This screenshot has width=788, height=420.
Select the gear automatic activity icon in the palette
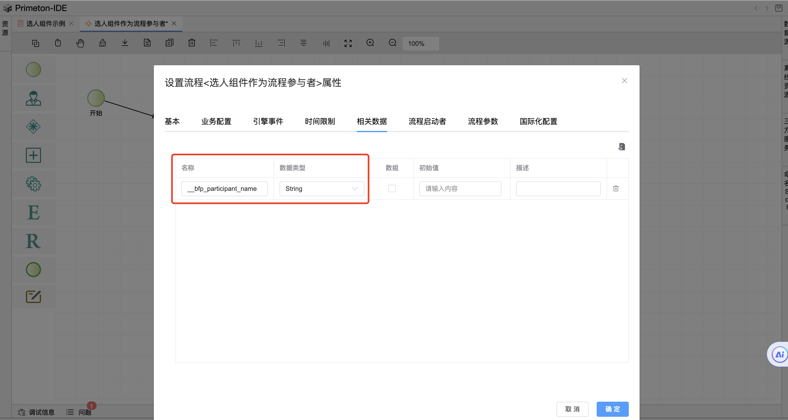(x=33, y=184)
